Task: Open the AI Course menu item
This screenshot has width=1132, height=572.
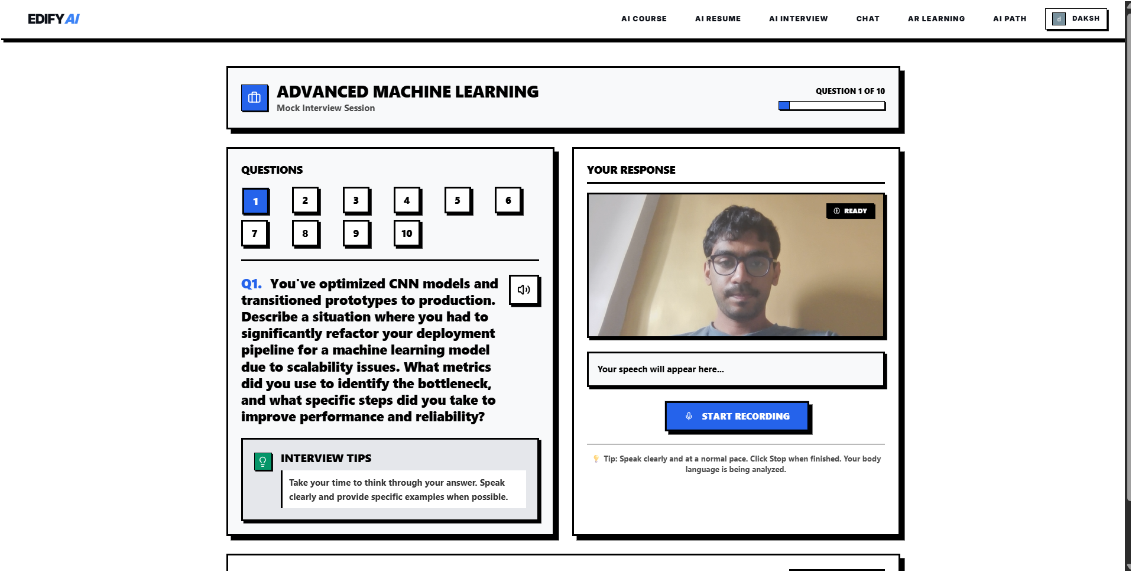Action: tap(644, 19)
